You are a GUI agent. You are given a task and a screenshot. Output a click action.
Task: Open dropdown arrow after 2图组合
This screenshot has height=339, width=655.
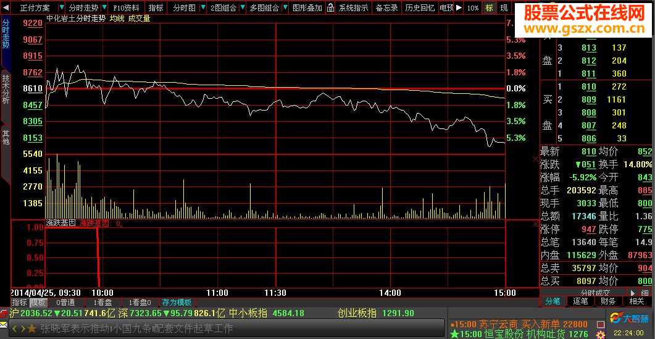click(242, 7)
